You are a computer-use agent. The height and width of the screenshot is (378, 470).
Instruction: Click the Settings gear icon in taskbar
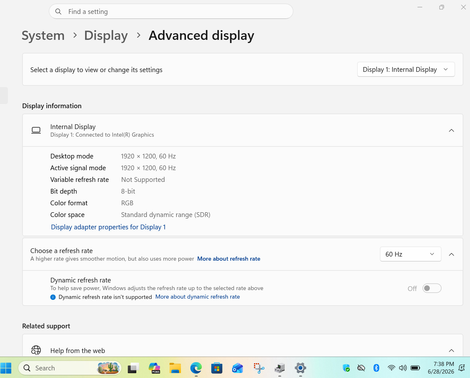pos(300,368)
